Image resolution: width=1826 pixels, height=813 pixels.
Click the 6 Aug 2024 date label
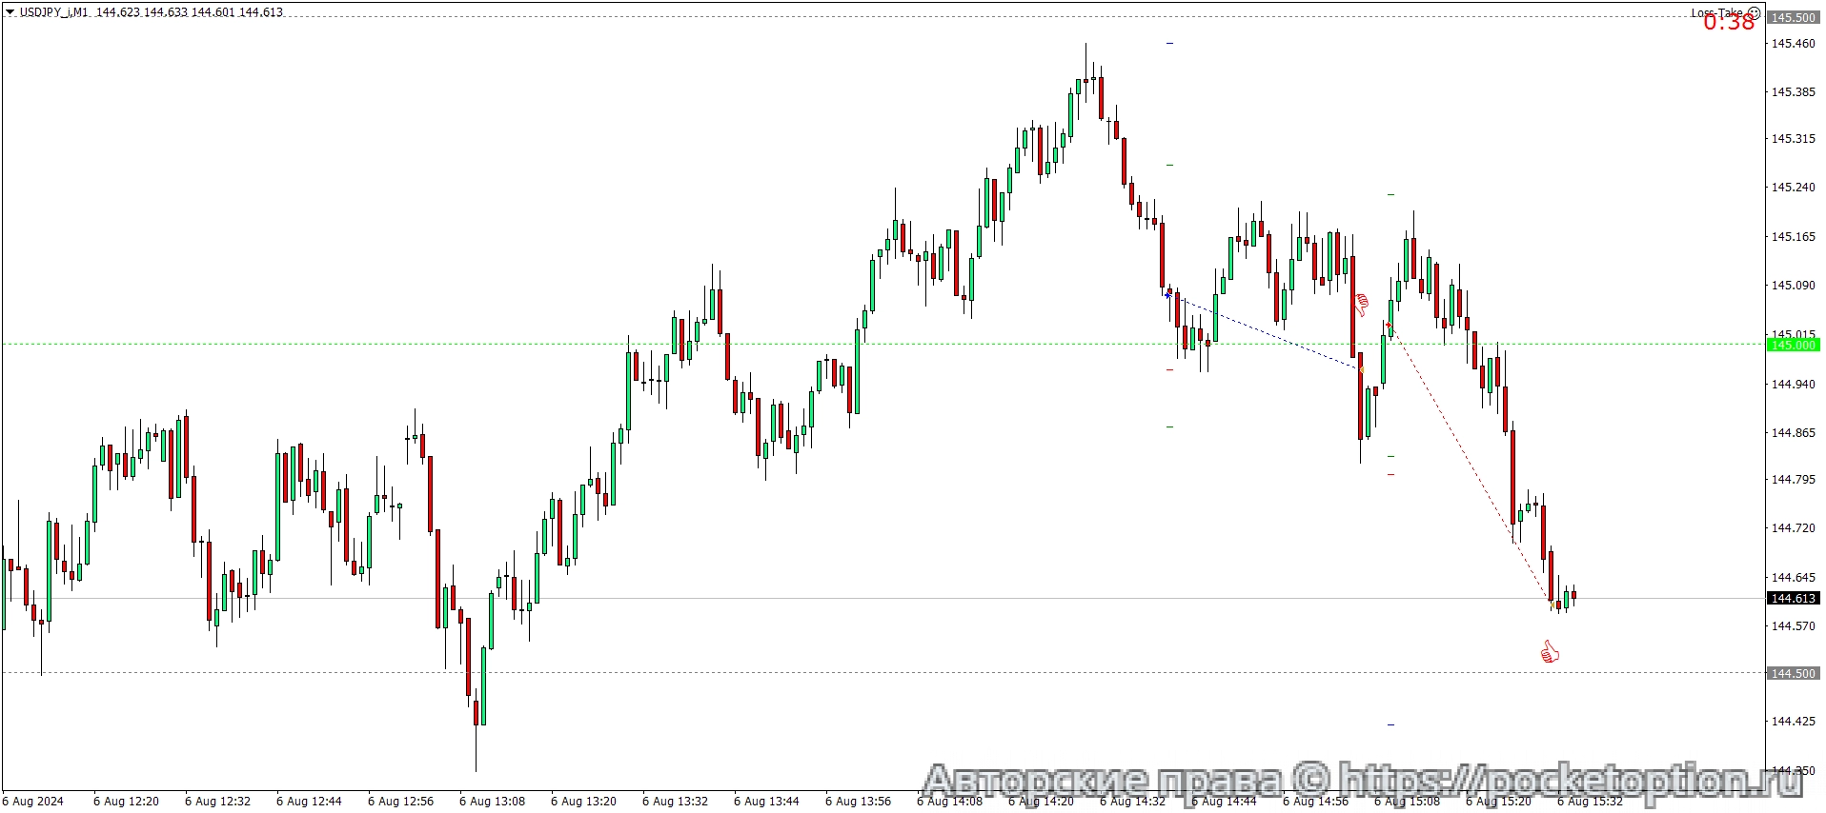click(x=33, y=801)
